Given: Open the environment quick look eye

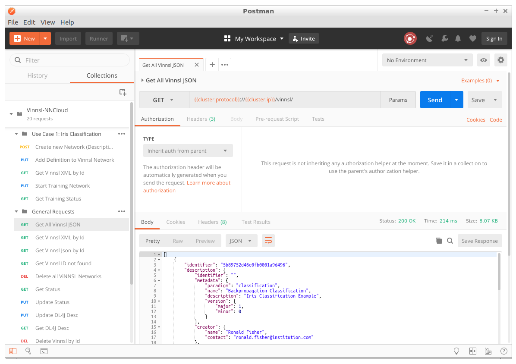Looking at the screenshot, I should pyautogui.click(x=483, y=60).
